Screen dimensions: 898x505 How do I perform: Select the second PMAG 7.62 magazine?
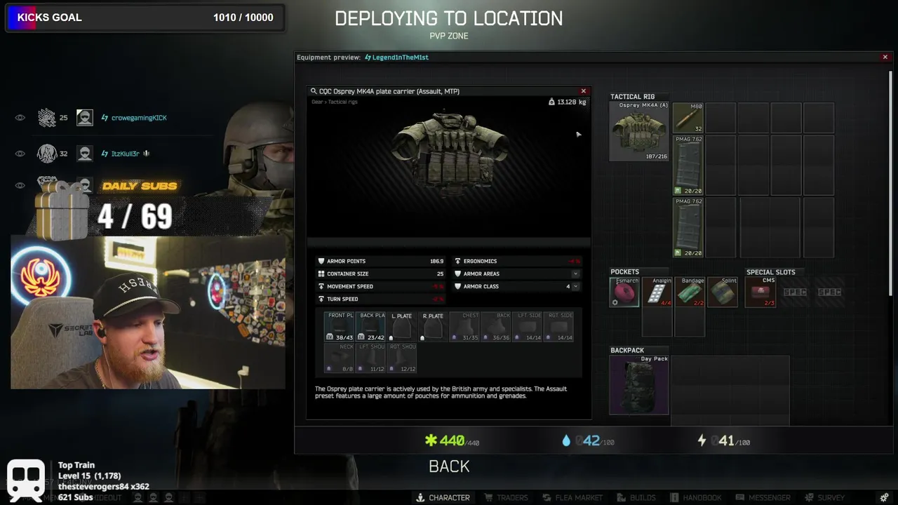point(688,227)
